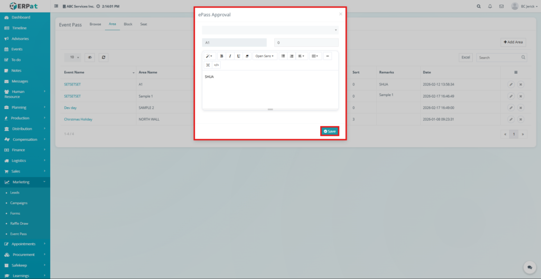Image resolution: width=541 pixels, height=279 pixels.
Task: Close the ePass Approval dialog
Action: 341,14
